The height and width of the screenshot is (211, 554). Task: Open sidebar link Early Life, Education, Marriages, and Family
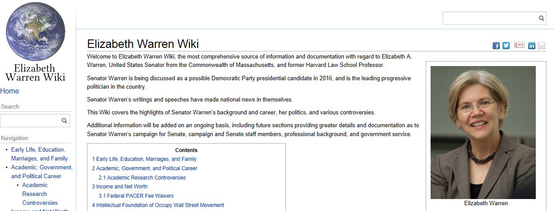40,154
